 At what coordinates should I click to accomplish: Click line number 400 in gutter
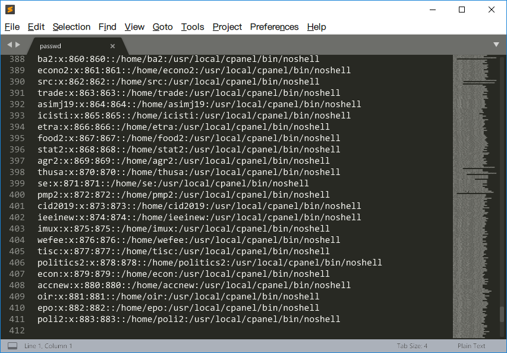point(17,195)
